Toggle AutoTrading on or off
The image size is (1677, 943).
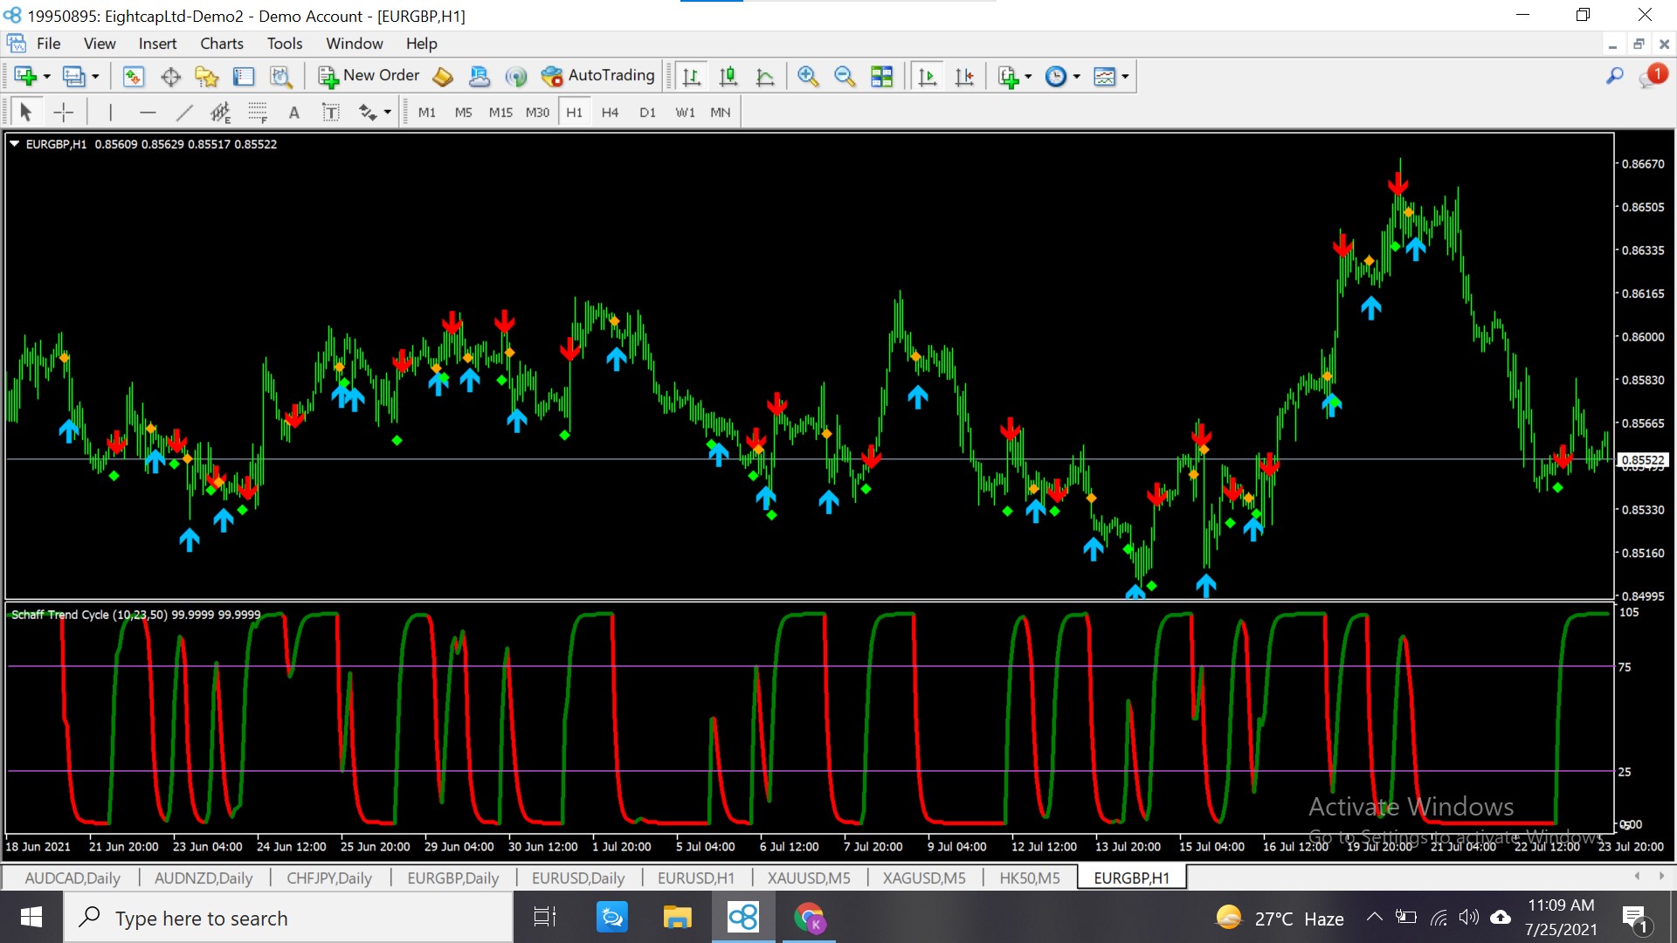[x=598, y=76]
